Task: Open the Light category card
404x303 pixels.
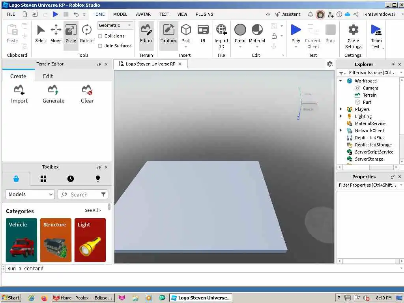Action: pos(90,240)
